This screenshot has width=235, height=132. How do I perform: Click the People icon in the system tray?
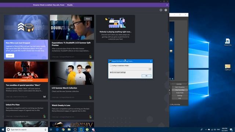[x=202, y=129]
